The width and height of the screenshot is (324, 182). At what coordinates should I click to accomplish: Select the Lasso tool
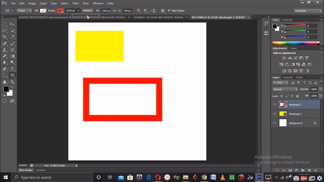(4, 31)
